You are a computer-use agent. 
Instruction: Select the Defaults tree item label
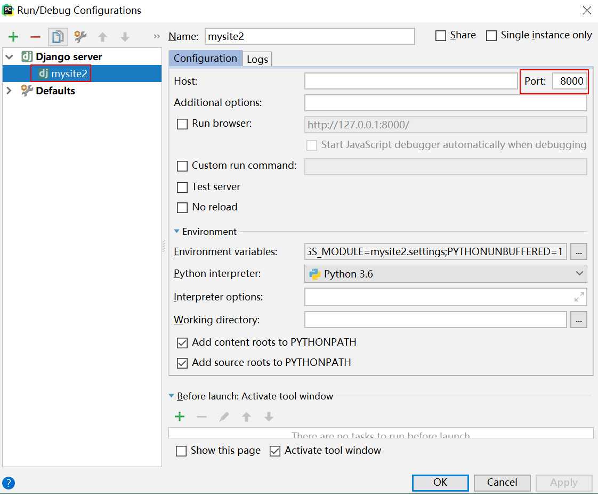(55, 91)
